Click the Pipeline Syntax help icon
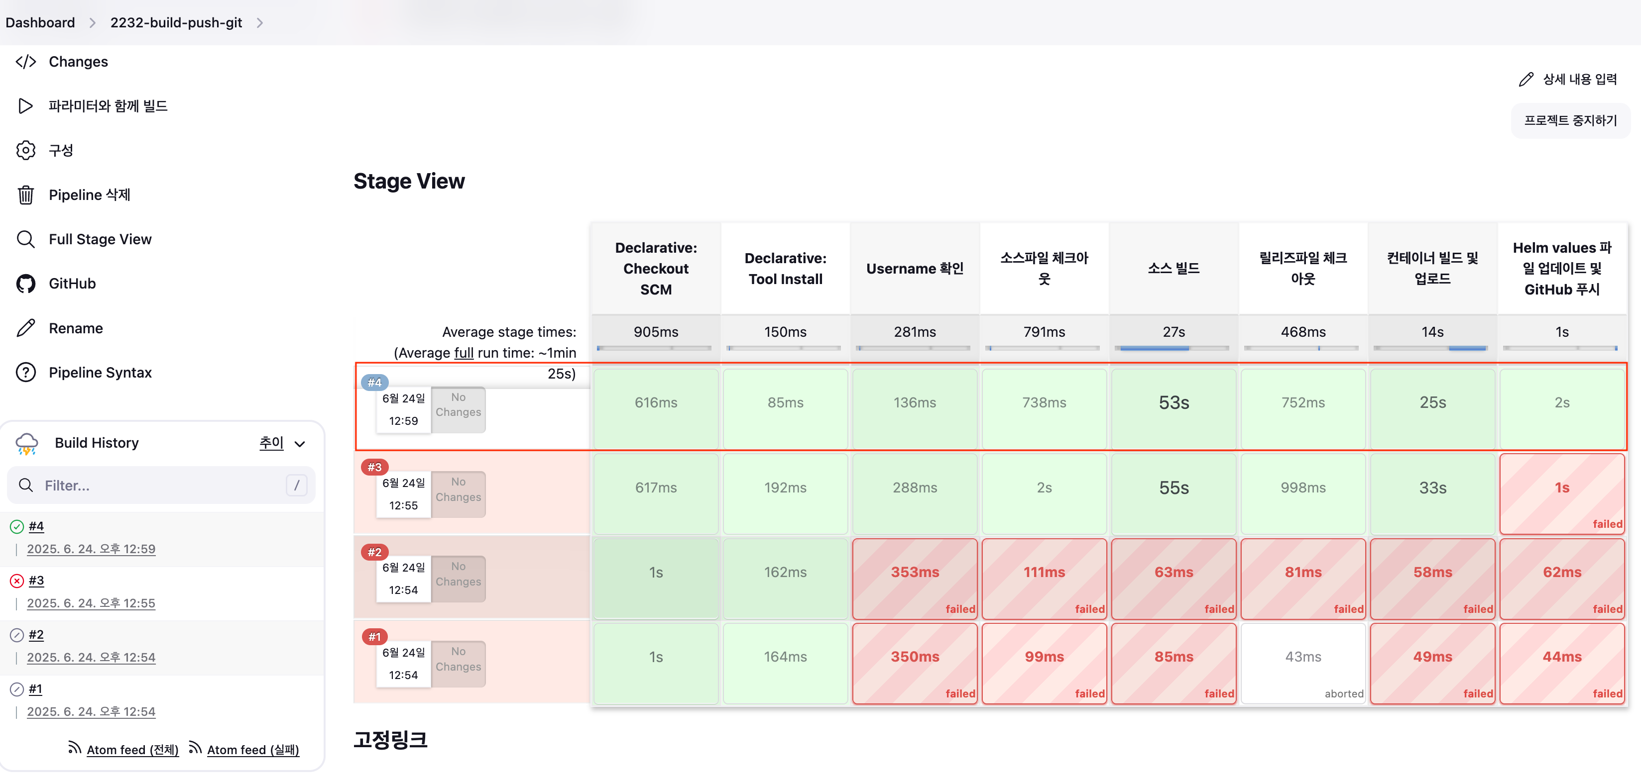Viewport: 1641px width, 780px height. [25, 373]
